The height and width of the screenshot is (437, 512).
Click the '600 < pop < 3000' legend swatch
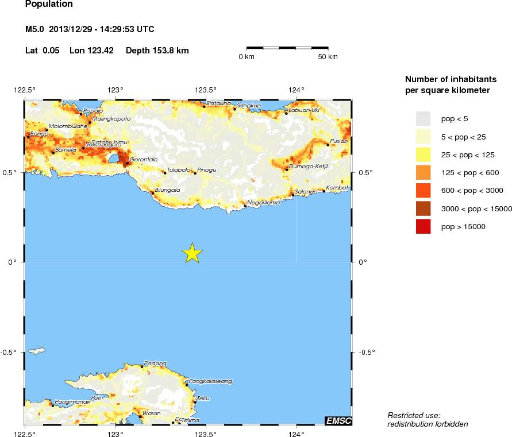click(x=423, y=191)
